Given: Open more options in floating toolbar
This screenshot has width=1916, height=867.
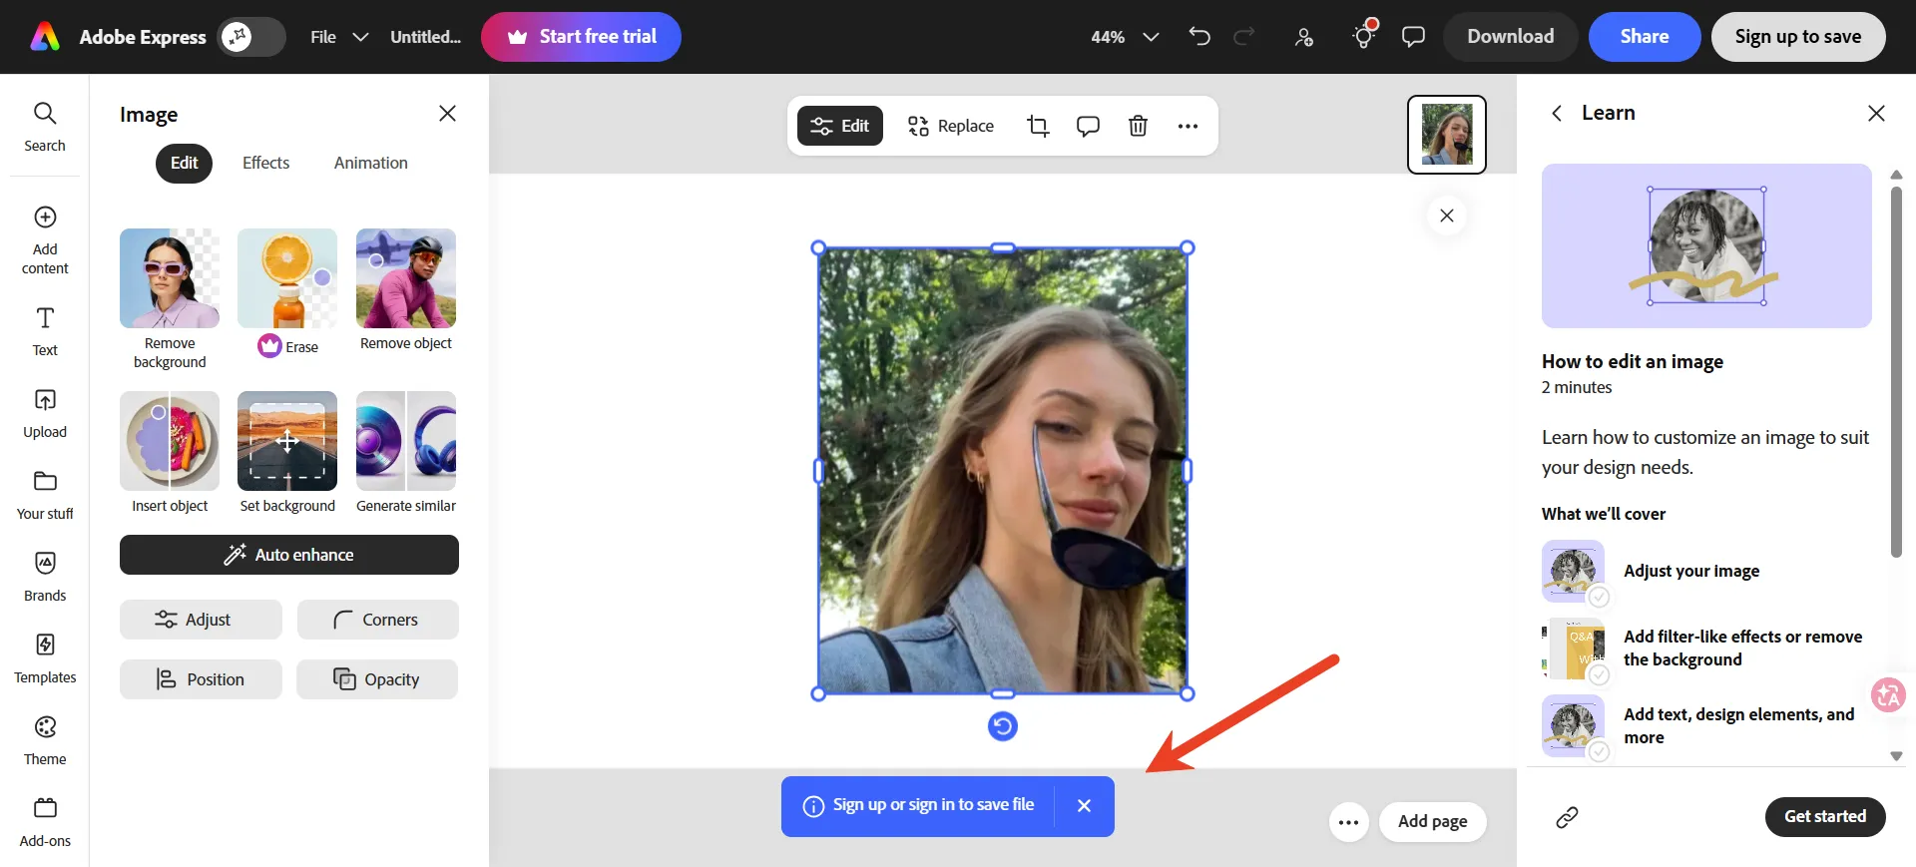Looking at the screenshot, I should tap(1188, 126).
